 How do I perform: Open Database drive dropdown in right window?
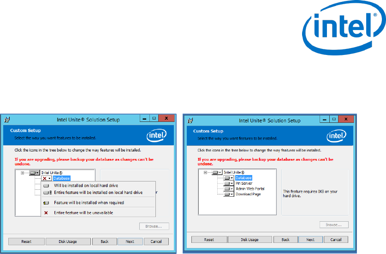[229, 178]
